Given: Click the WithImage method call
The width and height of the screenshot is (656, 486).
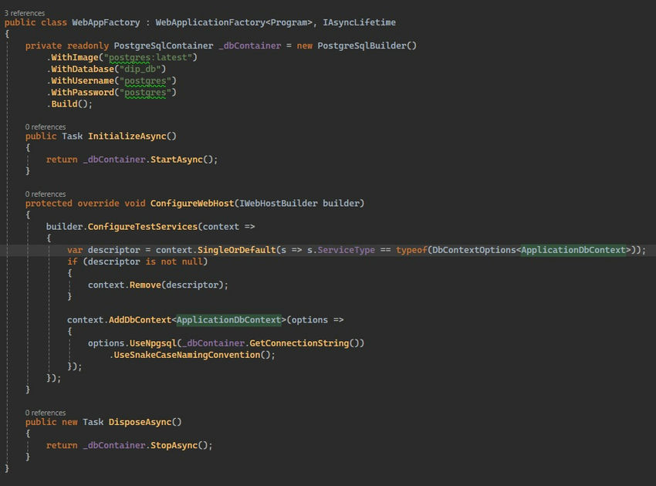Looking at the screenshot, I should click(74, 57).
